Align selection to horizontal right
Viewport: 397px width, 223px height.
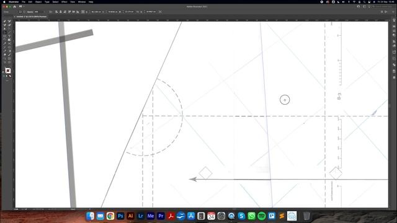(65, 12)
